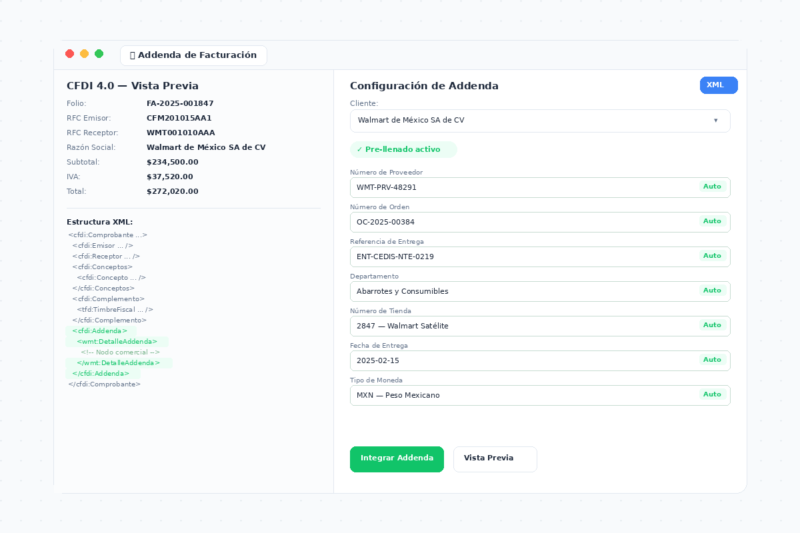This screenshot has height=533, width=800.
Task: Click the Número de Proveedor field
Action: pyautogui.click(x=540, y=187)
